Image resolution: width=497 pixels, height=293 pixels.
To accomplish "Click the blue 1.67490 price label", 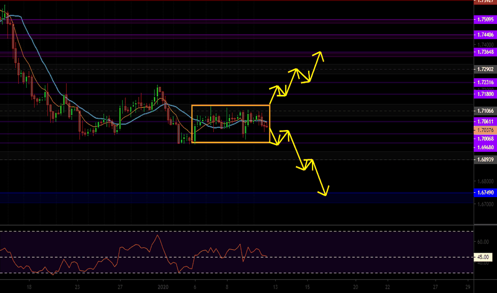I will pos(485,192).
